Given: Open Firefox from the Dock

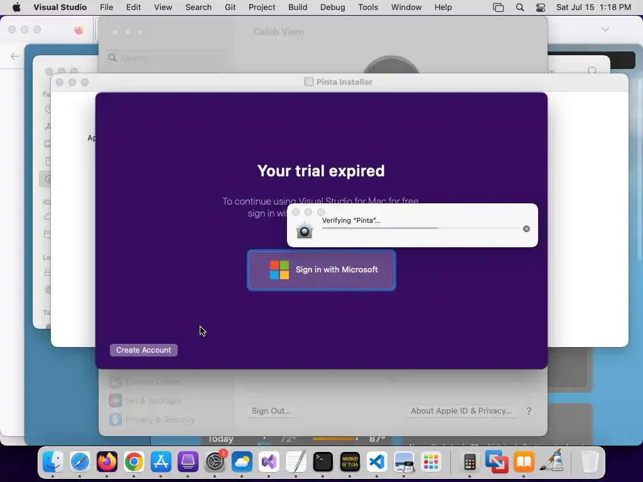Looking at the screenshot, I should coord(107,462).
